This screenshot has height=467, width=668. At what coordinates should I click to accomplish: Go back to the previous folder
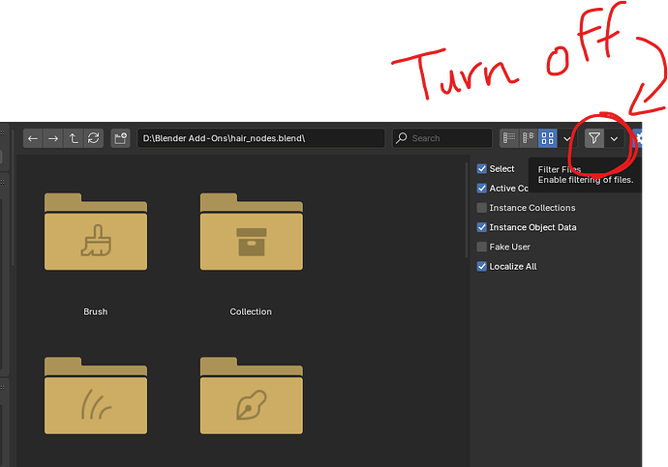coord(33,138)
